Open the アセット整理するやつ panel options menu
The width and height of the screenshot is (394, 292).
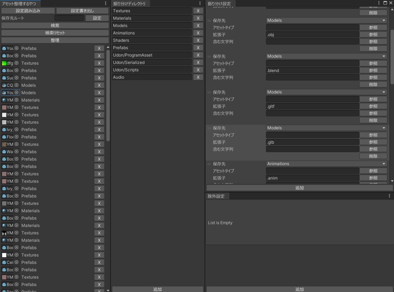coord(106,3)
